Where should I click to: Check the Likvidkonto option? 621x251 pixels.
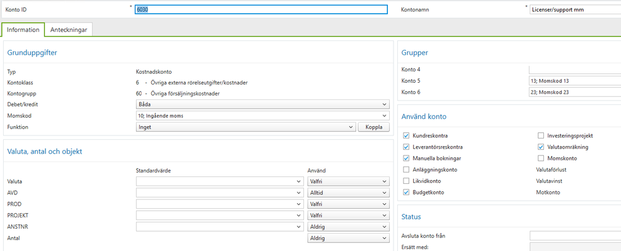click(x=406, y=181)
